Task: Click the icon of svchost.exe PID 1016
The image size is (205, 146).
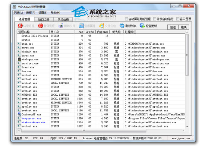Action: coord(19,98)
